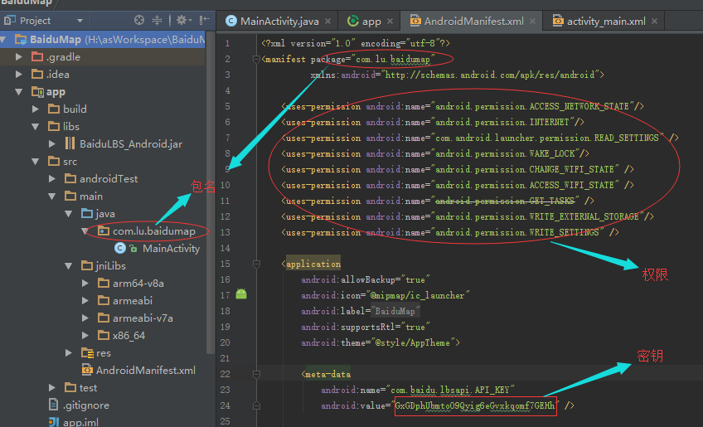The width and height of the screenshot is (703, 427).
Task: Click the res resource folder icon
Action: pyautogui.click(x=87, y=353)
